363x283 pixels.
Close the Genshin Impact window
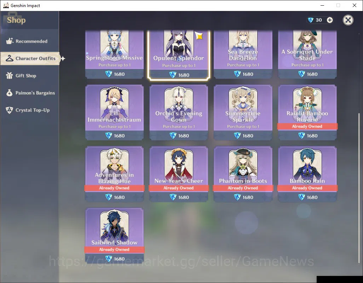(355, 5)
